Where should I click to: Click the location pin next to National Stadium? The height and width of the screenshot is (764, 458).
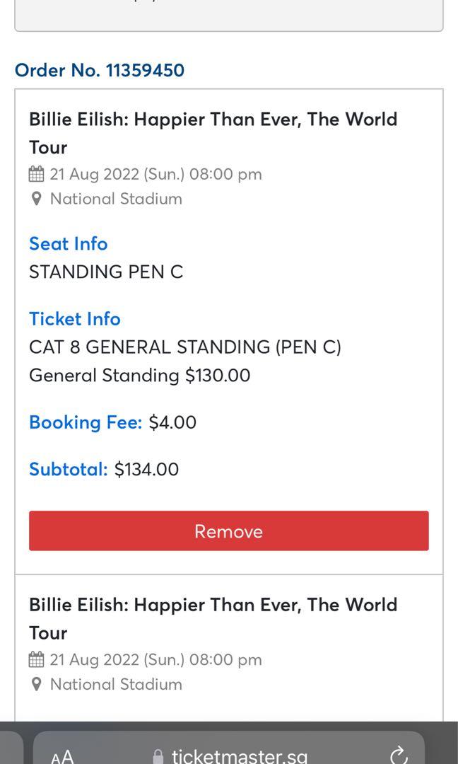[35, 199]
